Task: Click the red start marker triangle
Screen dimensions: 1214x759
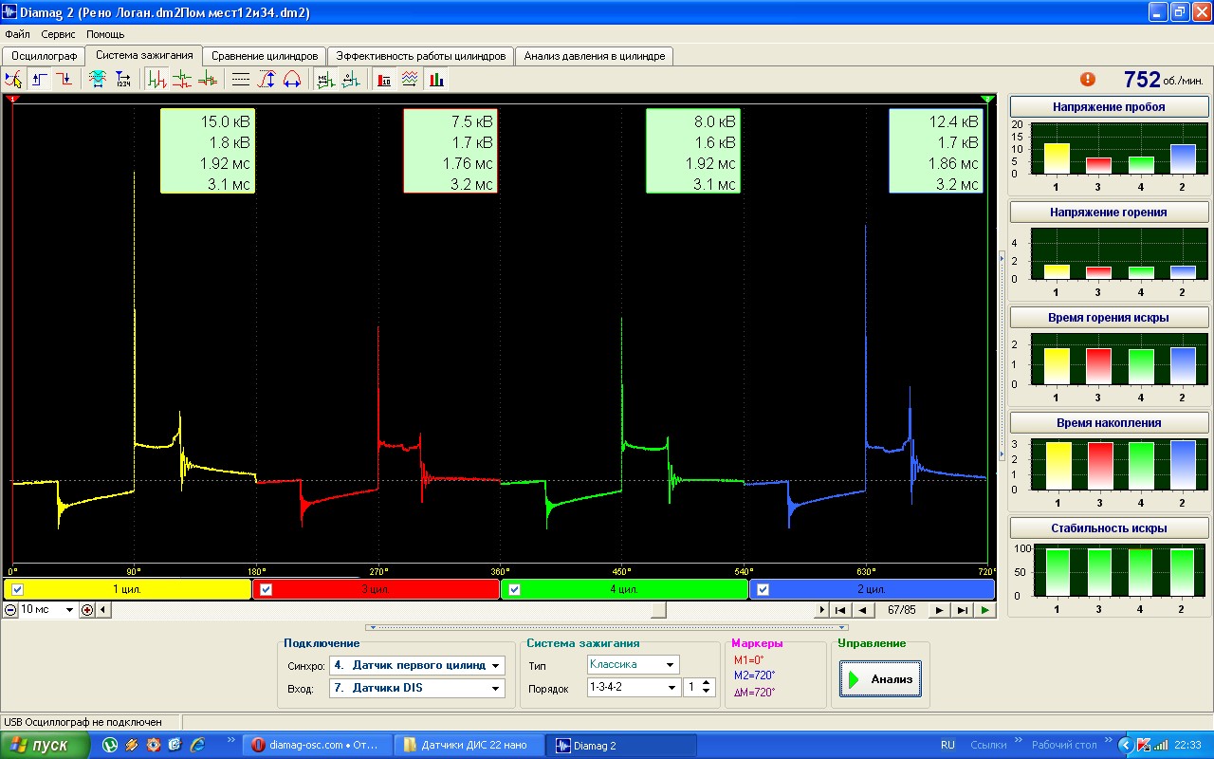Action: [12, 99]
